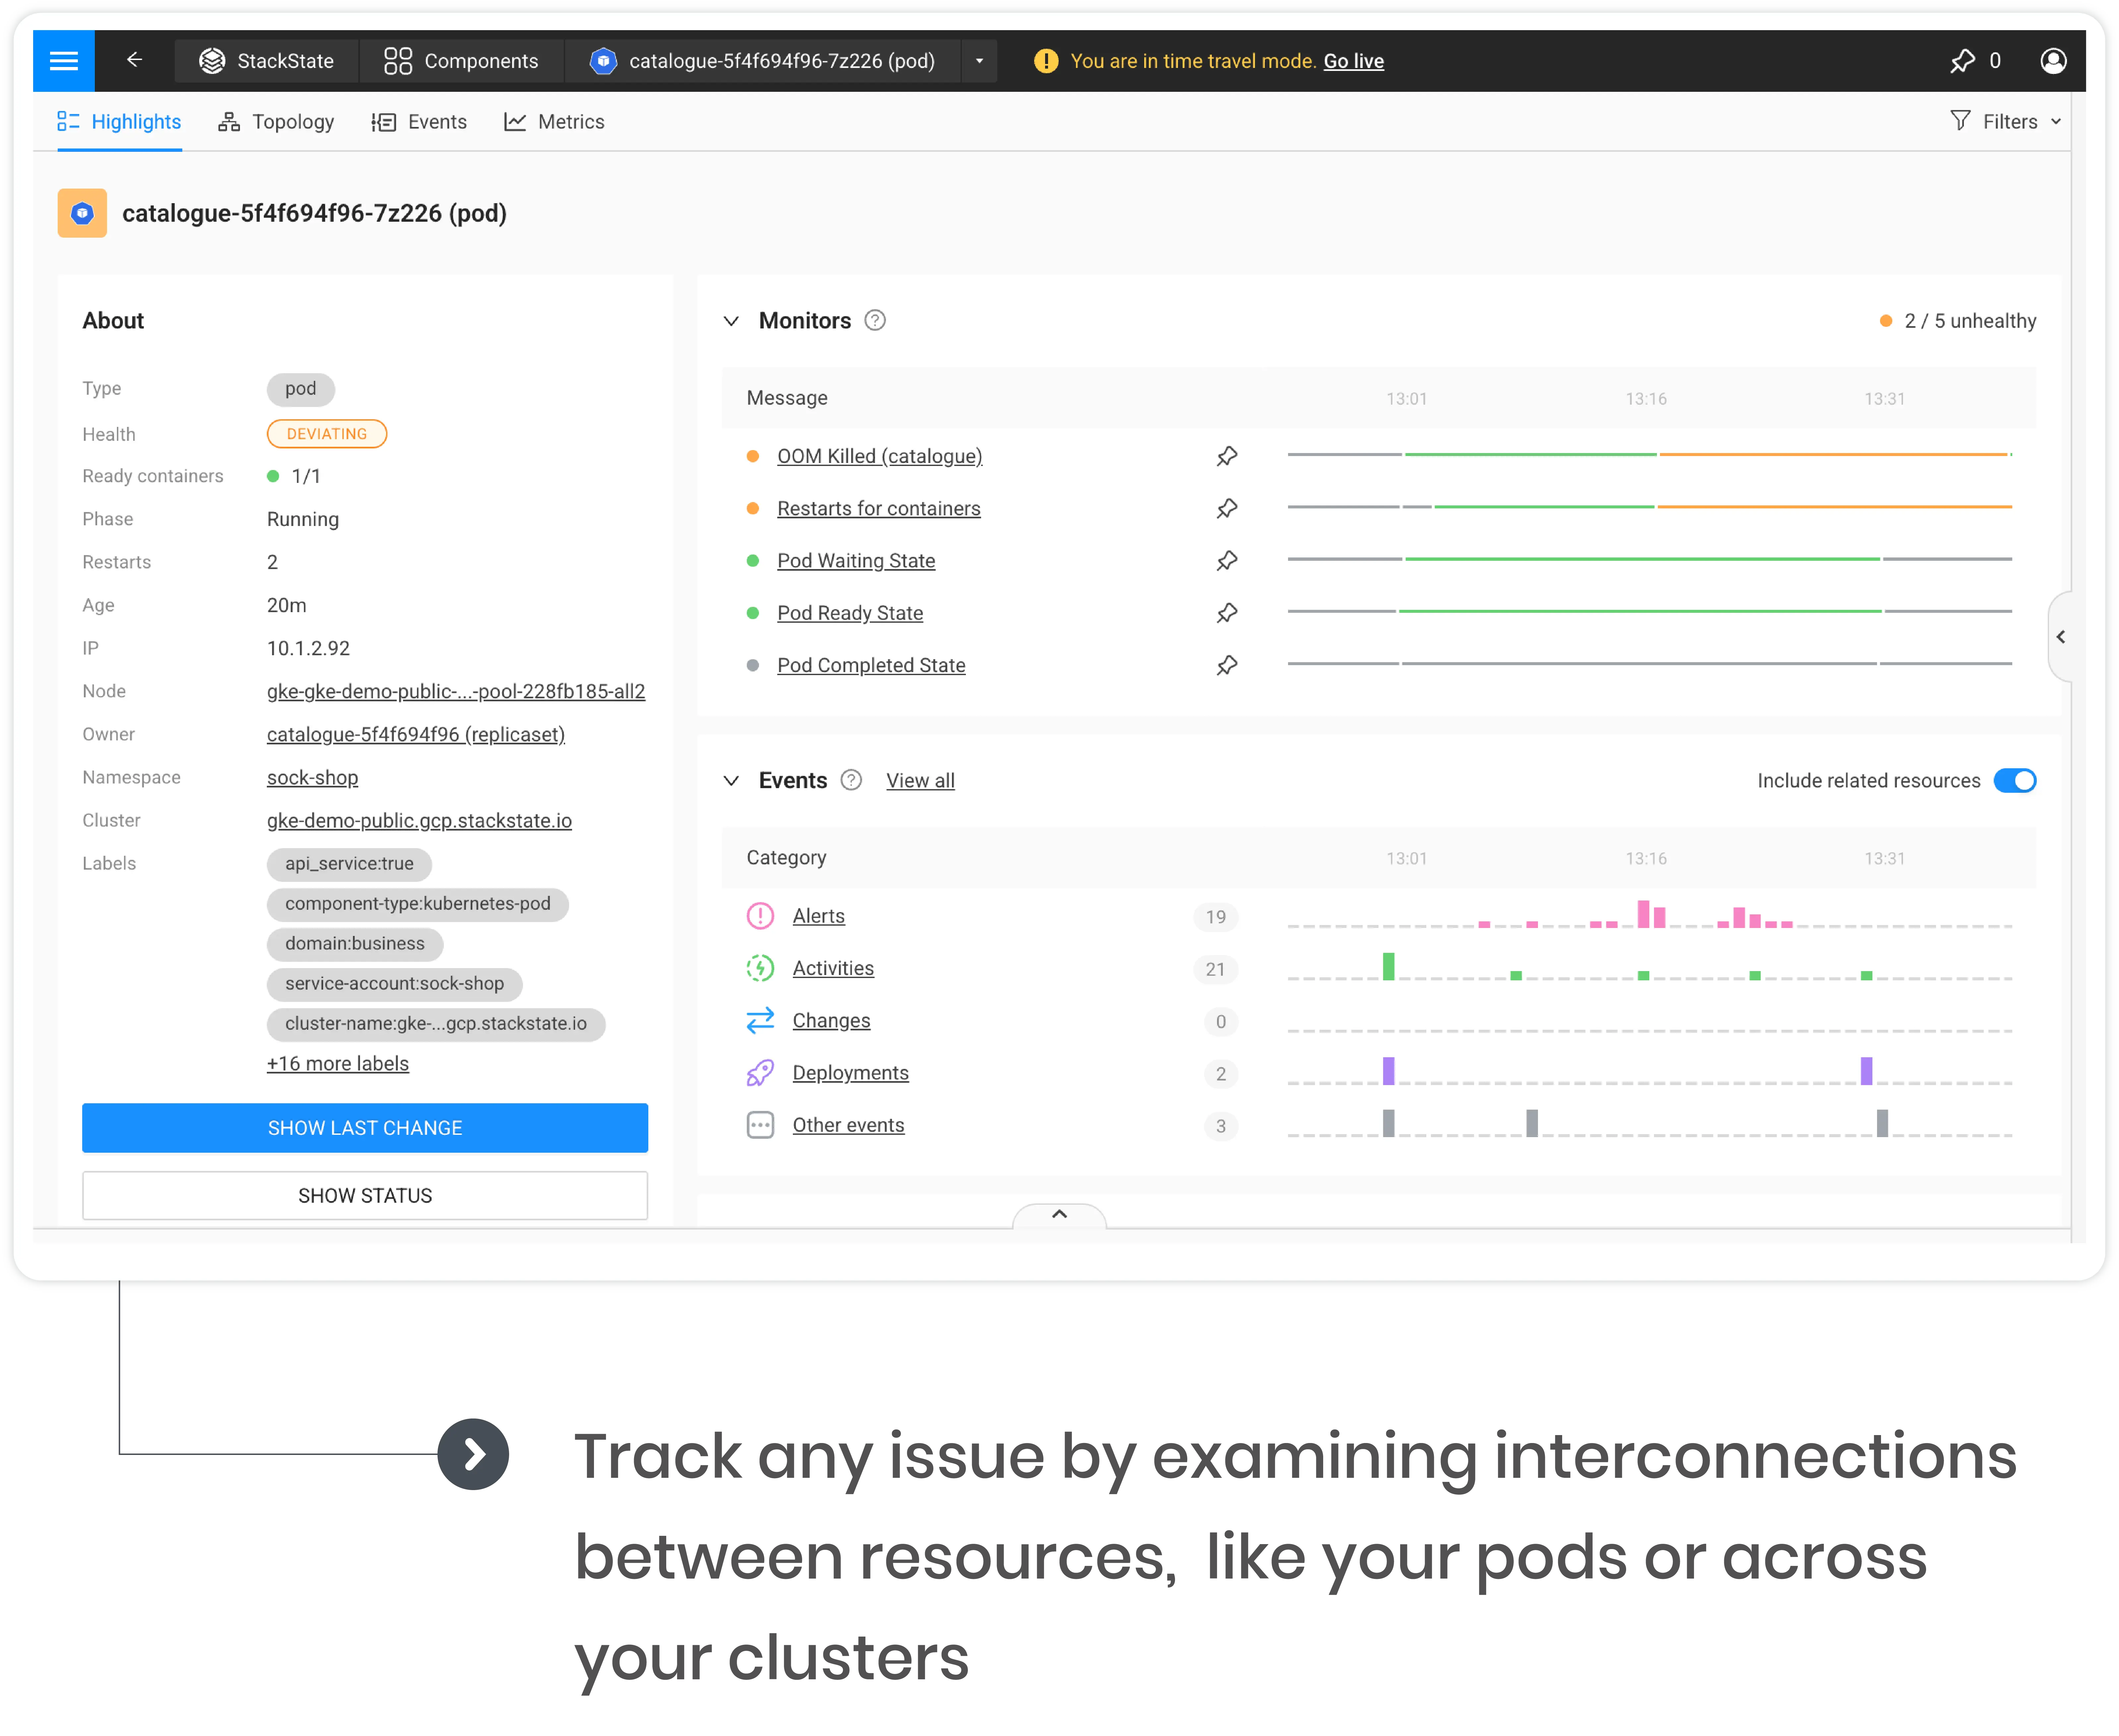
Task: Open Pod Waiting State monitor
Action: tap(856, 561)
